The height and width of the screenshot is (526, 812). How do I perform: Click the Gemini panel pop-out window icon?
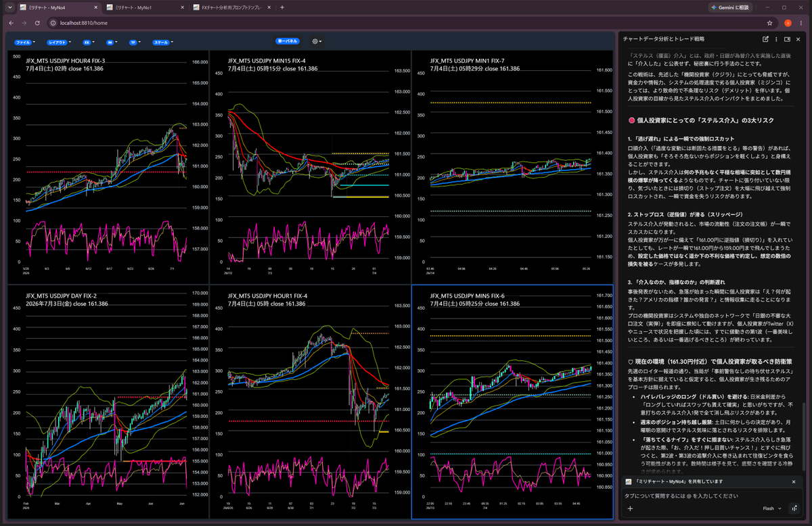click(787, 39)
